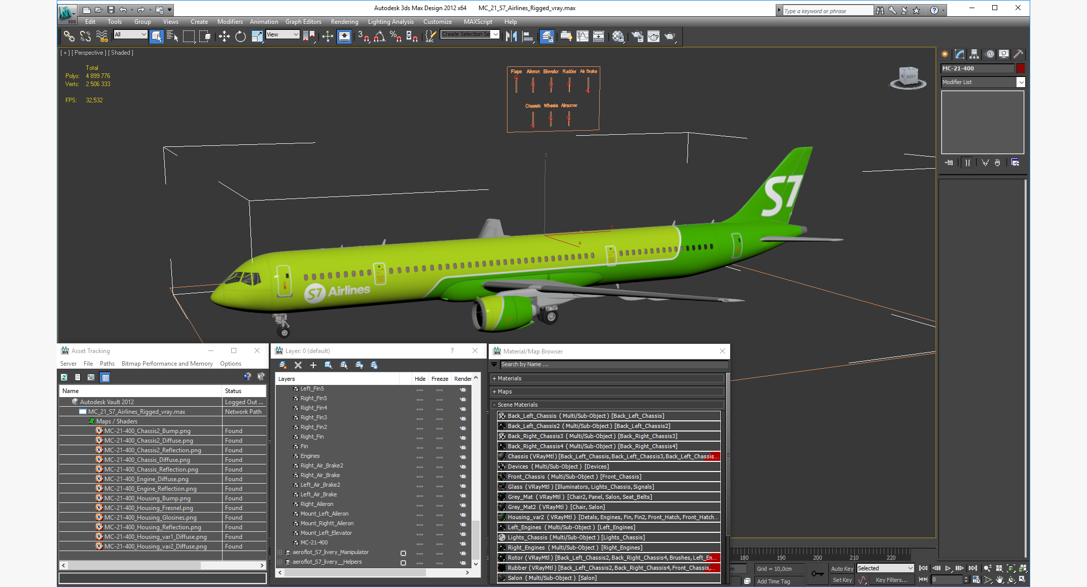Toggle the Angle Snap button
The image size is (1087, 587).
tap(379, 36)
